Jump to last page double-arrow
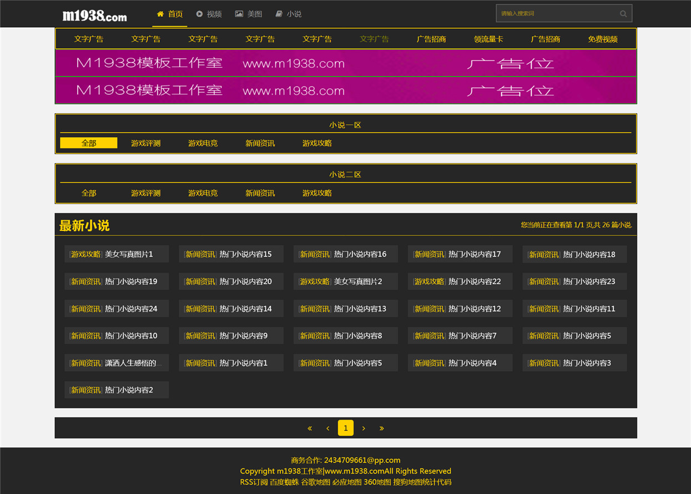Image resolution: width=691 pixels, height=494 pixels. (381, 428)
